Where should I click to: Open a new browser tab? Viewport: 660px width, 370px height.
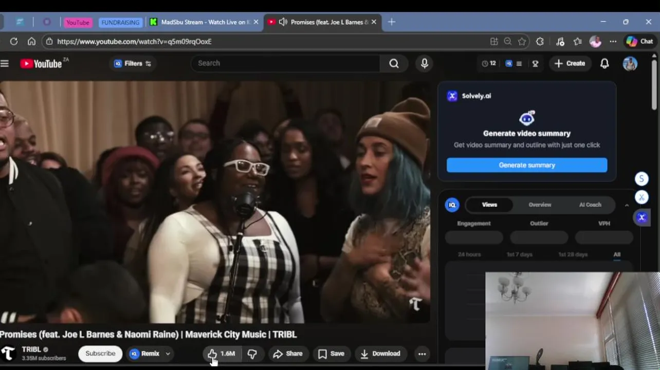[392, 22]
